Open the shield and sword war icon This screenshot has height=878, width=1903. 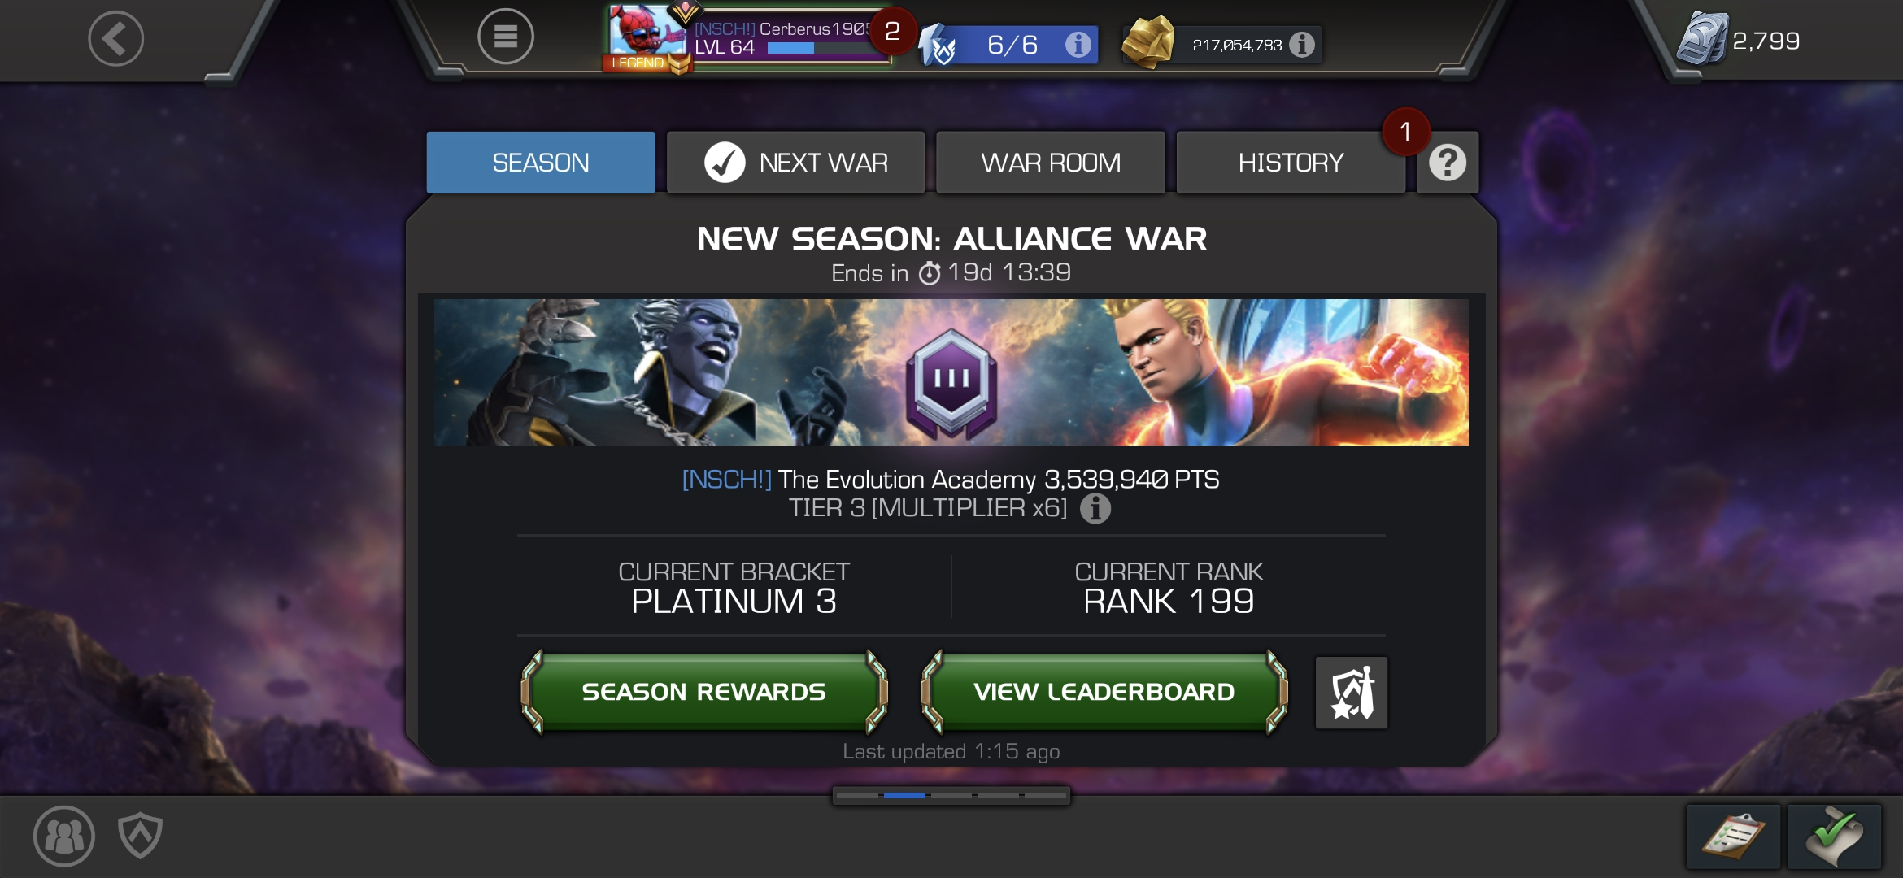point(1352,693)
